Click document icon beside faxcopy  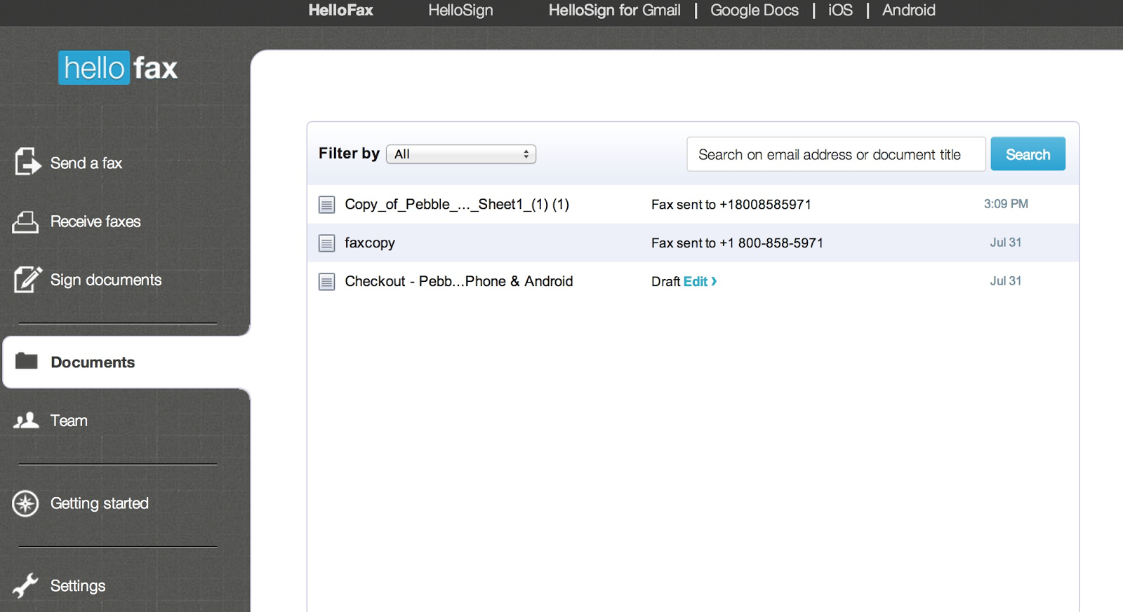[x=326, y=243]
